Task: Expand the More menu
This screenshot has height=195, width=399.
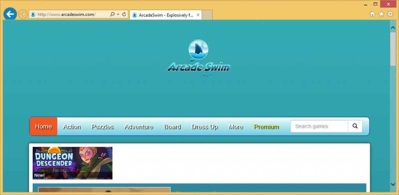Action: coord(236,127)
